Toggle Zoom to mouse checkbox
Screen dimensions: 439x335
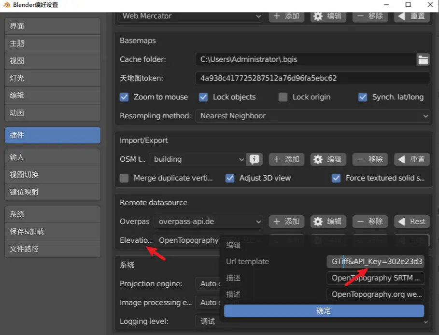coord(124,97)
